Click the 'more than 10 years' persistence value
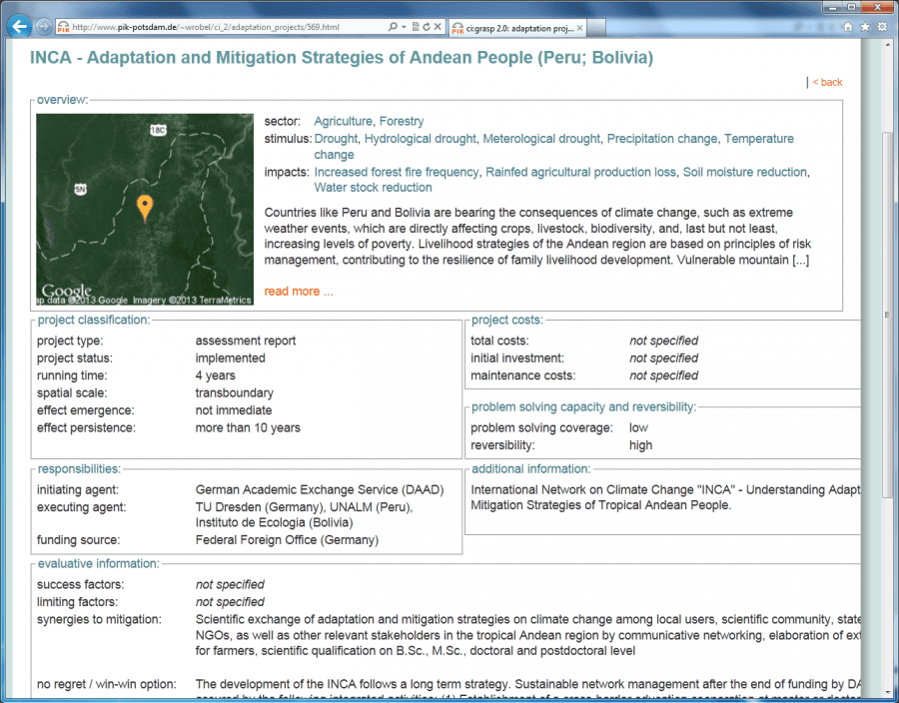The width and height of the screenshot is (899, 703). tap(248, 427)
